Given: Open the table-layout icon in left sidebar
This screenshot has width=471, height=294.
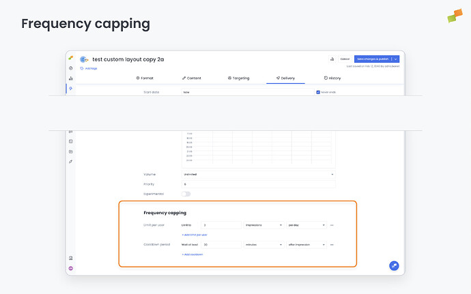Looking at the screenshot, I should [x=70, y=141].
